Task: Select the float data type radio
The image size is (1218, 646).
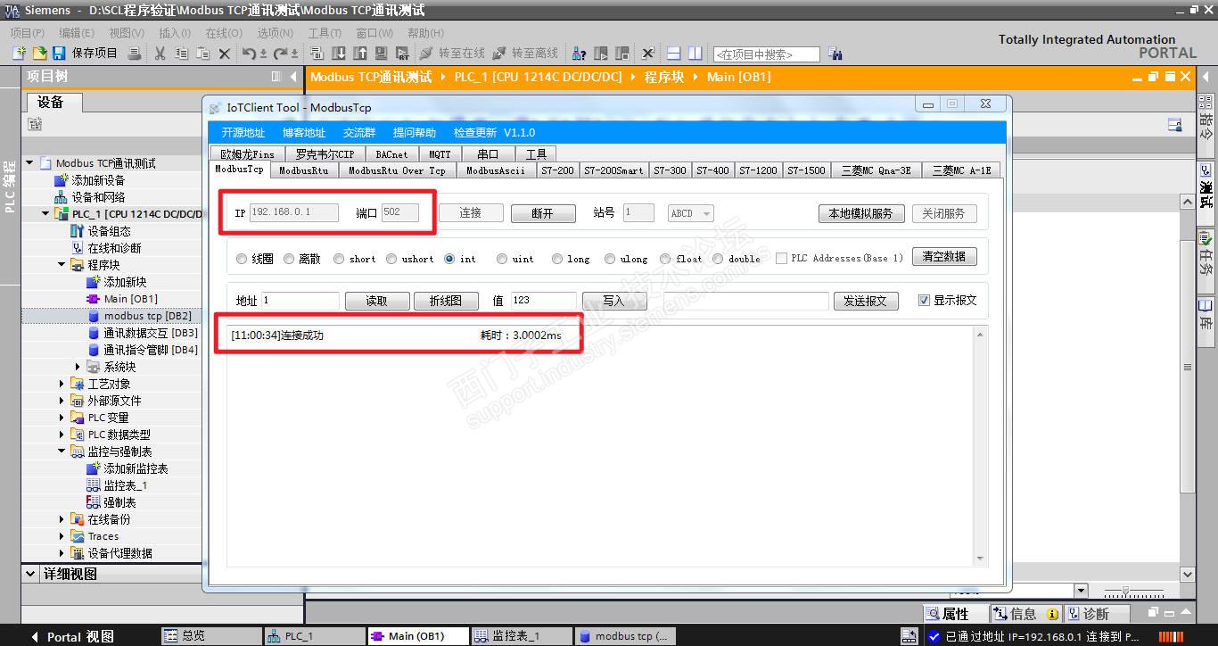Action: (x=665, y=259)
